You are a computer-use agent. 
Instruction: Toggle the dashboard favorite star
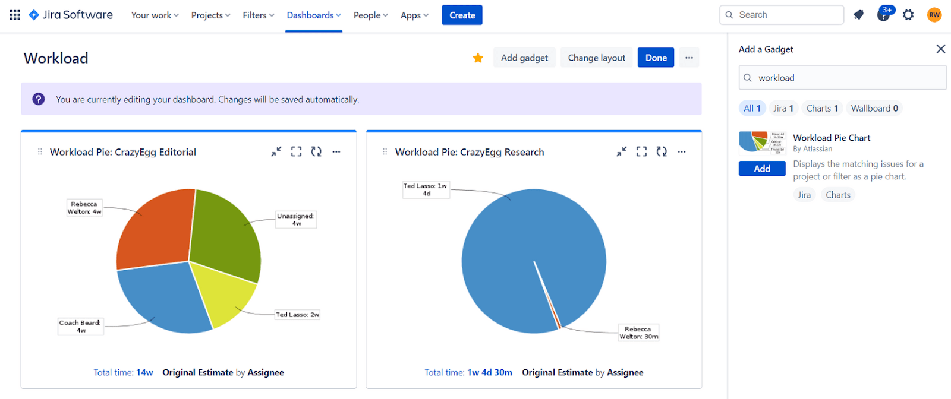pyautogui.click(x=478, y=58)
